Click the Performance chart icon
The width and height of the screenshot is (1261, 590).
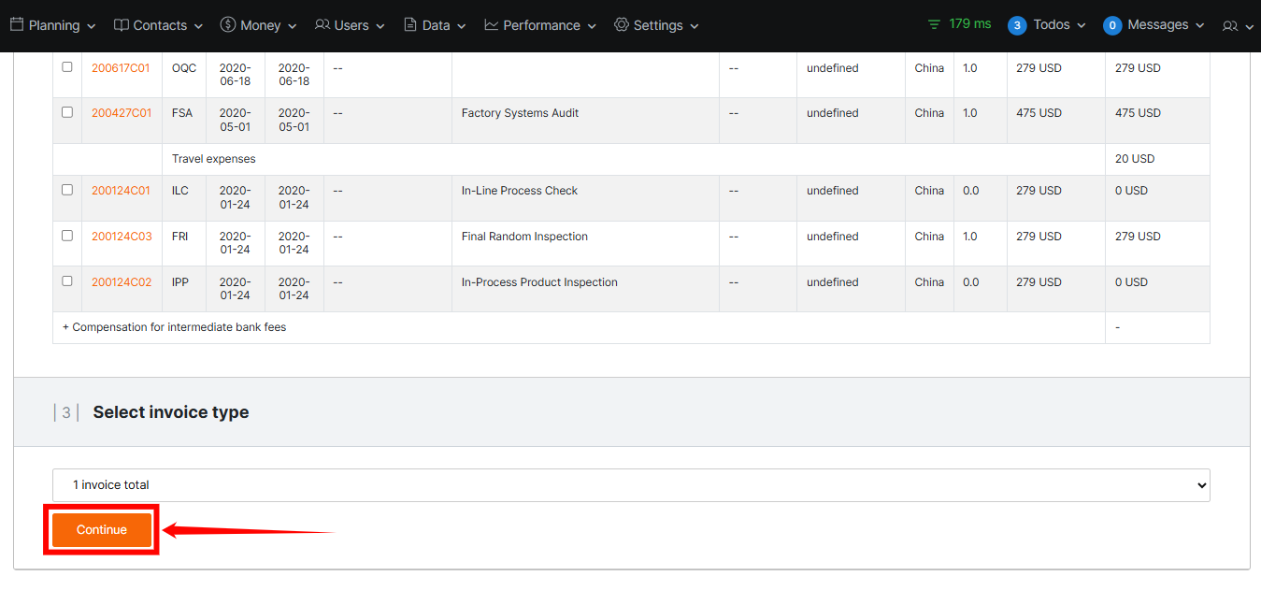coord(493,24)
